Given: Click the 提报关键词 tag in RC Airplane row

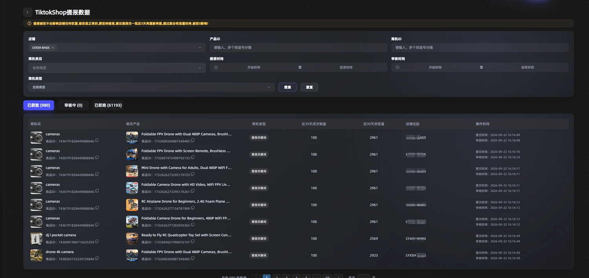Looking at the screenshot, I should [259, 205].
